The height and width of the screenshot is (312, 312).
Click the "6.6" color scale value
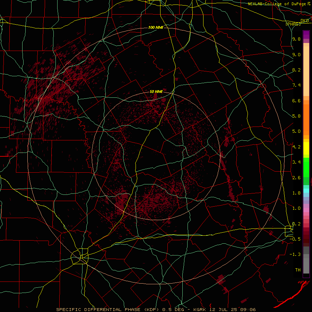coord(296,101)
